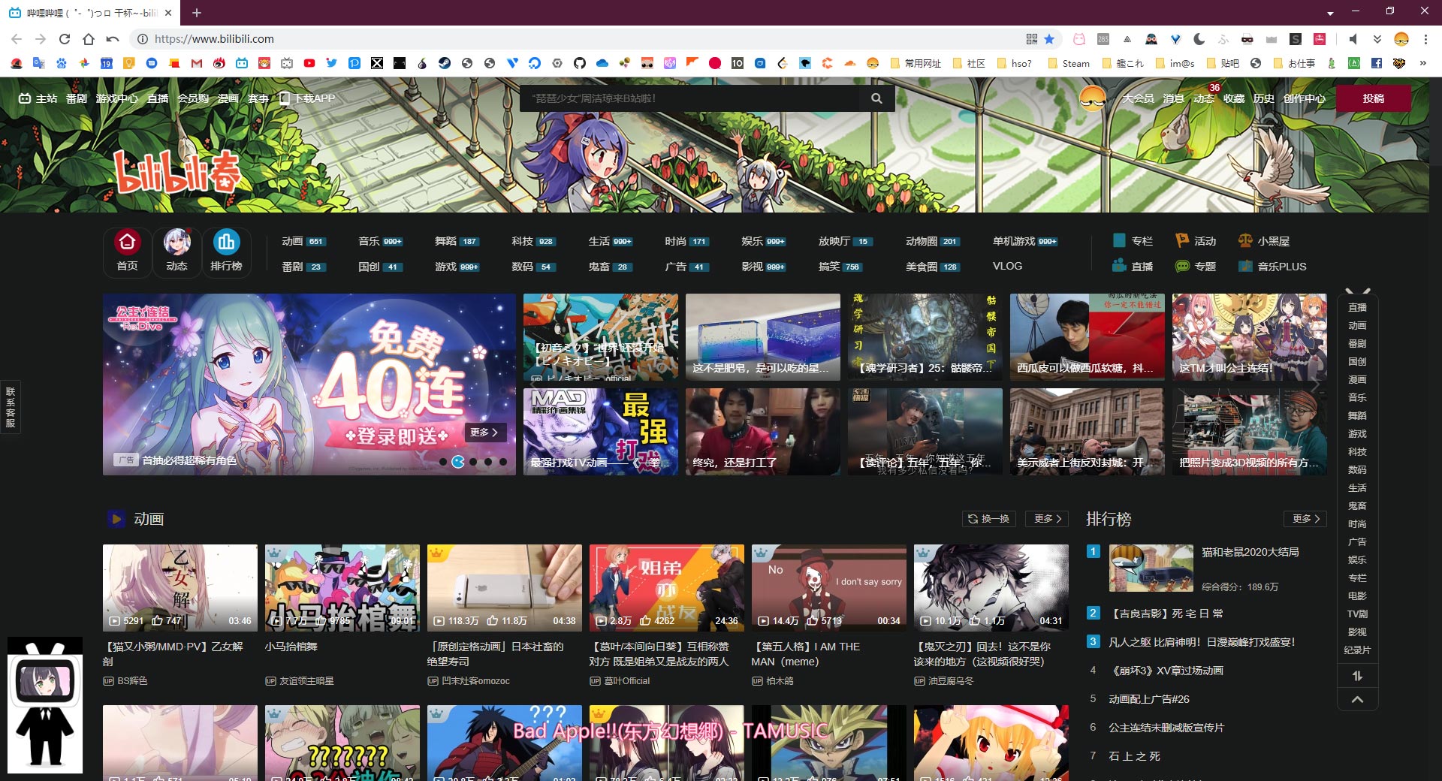Open 赛事 in the top navigation
The width and height of the screenshot is (1442, 781).
pyautogui.click(x=258, y=98)
